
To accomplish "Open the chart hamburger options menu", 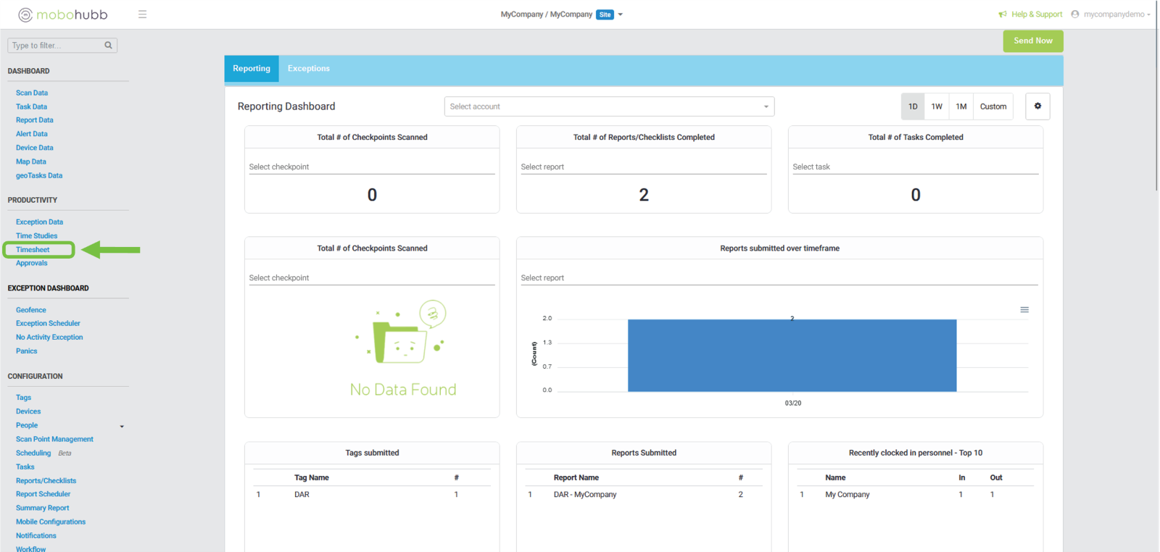I will pyautogui.click(x=1024, y=310).
